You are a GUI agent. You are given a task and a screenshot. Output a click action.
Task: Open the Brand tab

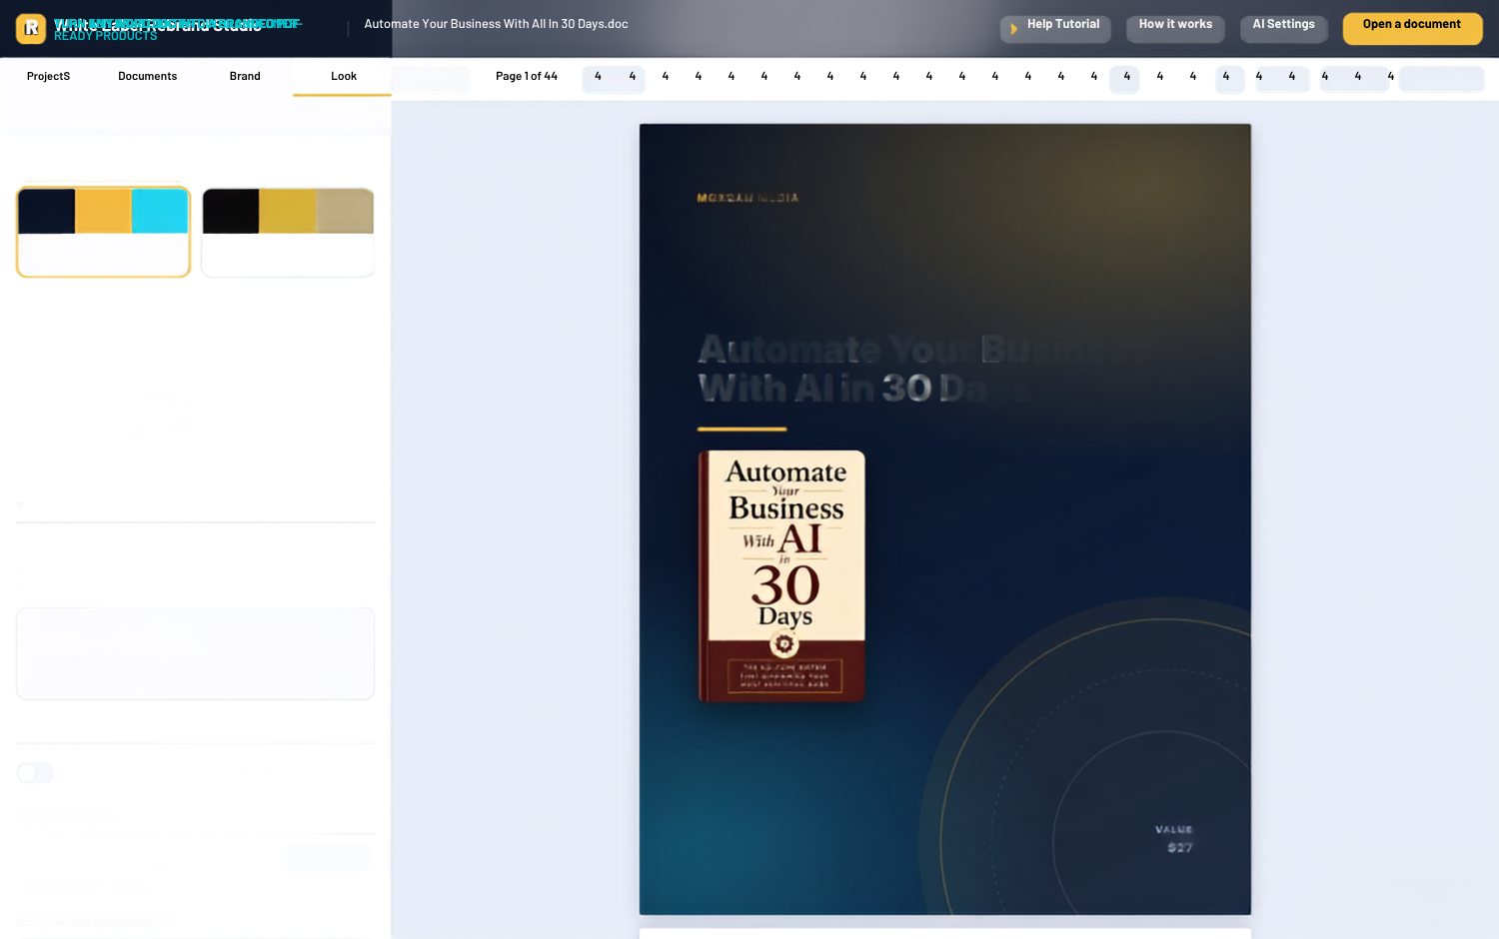click(245, 77)
